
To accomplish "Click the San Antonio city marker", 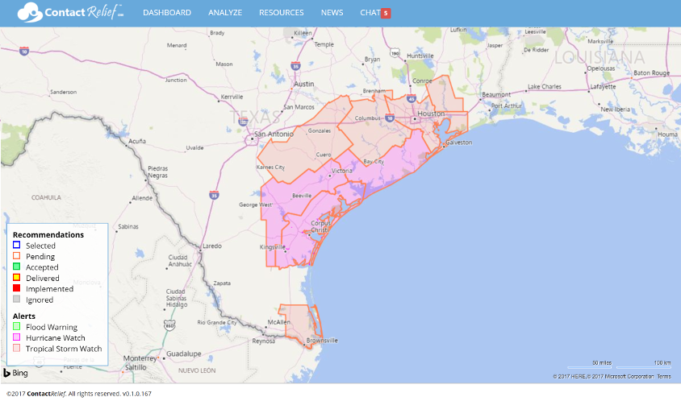I will click(x=252, y=139).
